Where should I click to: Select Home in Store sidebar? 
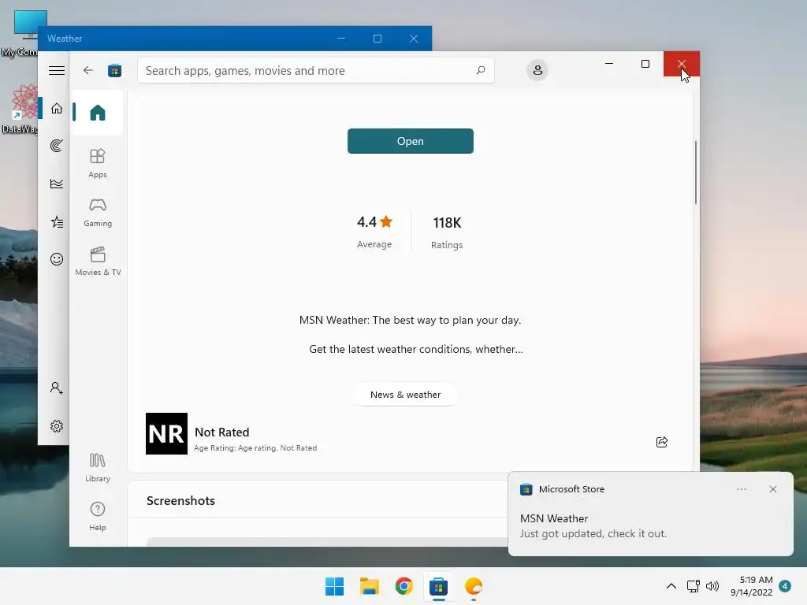(97, 112)
